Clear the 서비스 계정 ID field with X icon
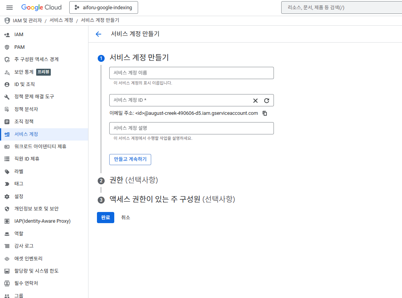 pyautogui.click(x=255, y=101)
